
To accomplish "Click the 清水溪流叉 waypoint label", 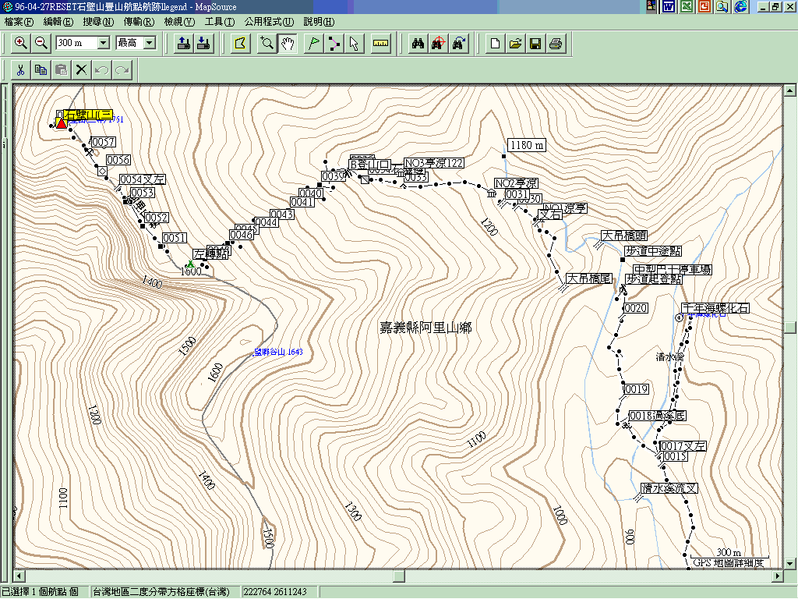I will click(669, 488).
